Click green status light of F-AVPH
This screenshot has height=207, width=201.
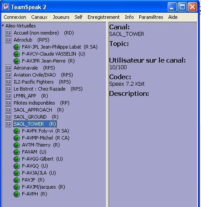tap(17, 194)
